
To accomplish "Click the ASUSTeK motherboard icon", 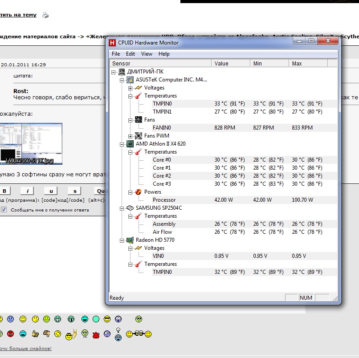I will click(130, 80).
